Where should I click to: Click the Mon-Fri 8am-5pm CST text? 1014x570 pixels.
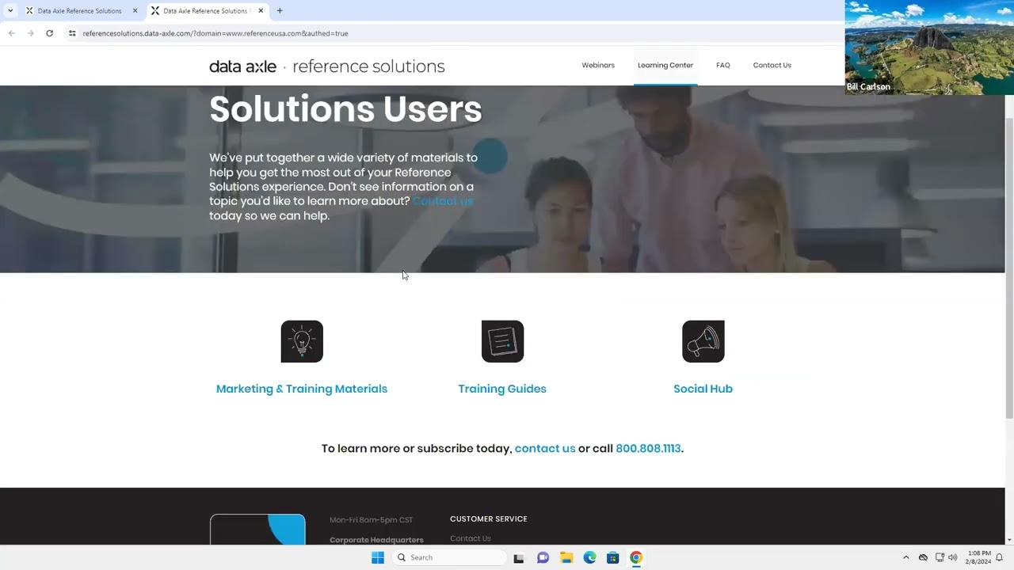tap(372, 520)
